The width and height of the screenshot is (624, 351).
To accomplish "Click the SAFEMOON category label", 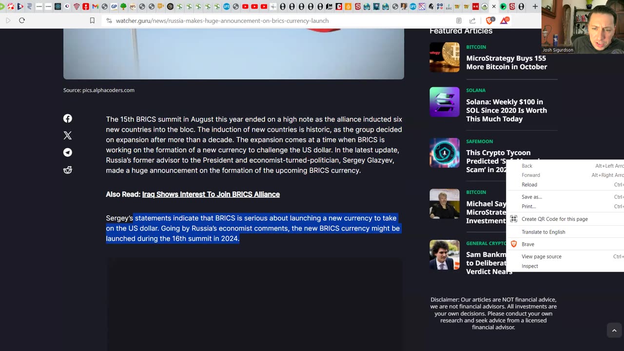I will tap(479, 141).
